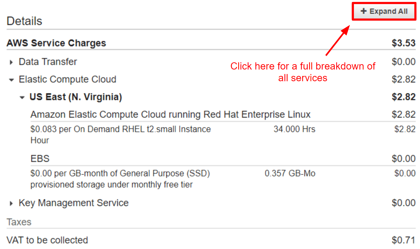Click the 34.000 Hrs usage value

point(294,129)
